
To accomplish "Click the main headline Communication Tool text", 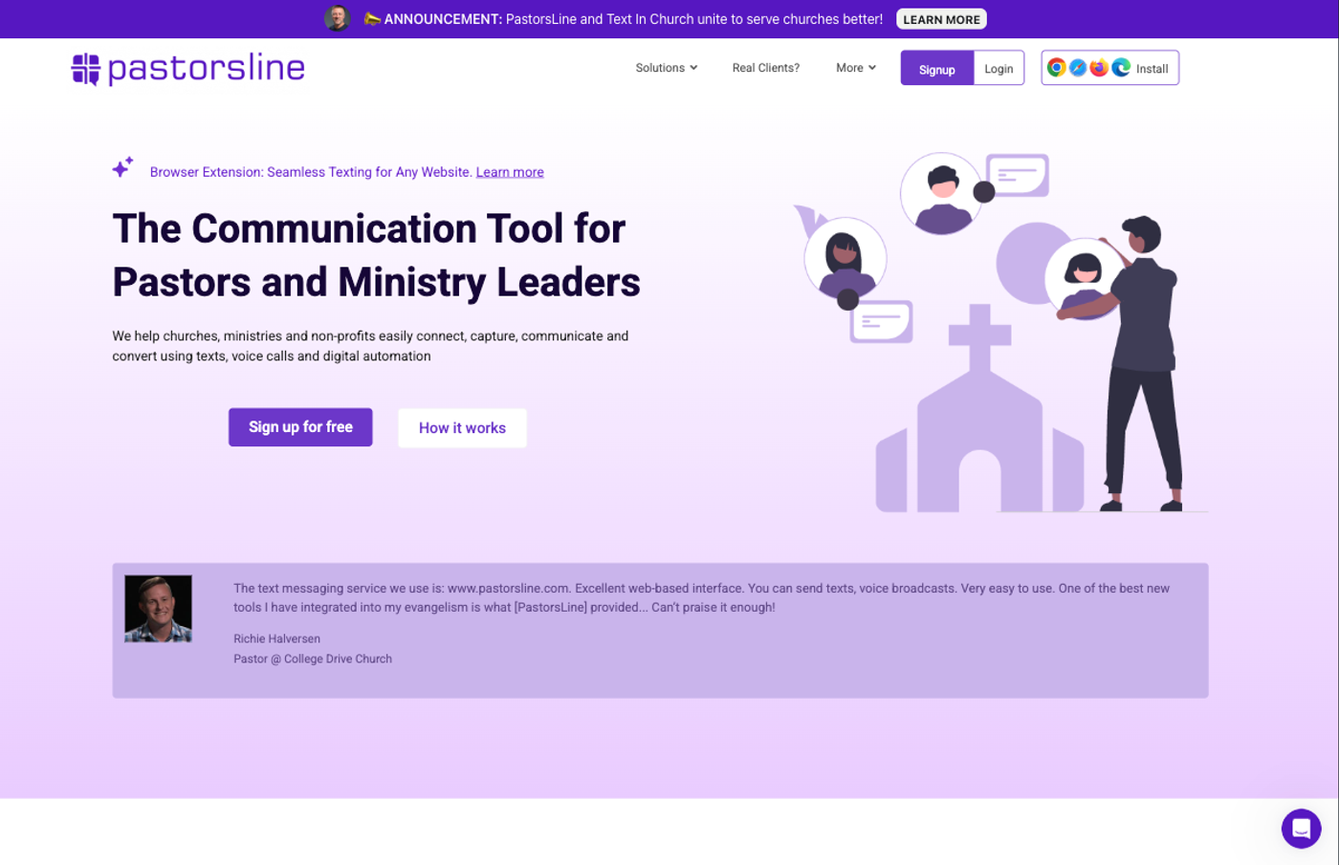I will click(377, 255).
